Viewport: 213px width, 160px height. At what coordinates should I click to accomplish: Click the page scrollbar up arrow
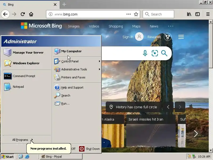coord(211,22)
